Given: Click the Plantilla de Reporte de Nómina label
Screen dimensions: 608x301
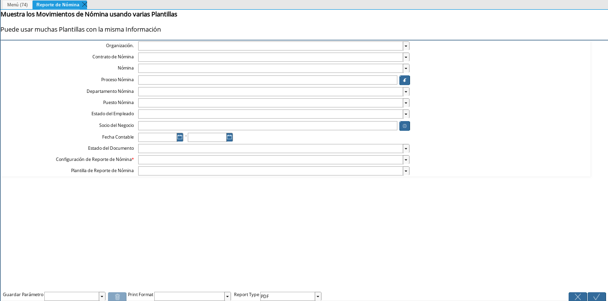Looking at the screenshot, I should click(x=102, y=171).
